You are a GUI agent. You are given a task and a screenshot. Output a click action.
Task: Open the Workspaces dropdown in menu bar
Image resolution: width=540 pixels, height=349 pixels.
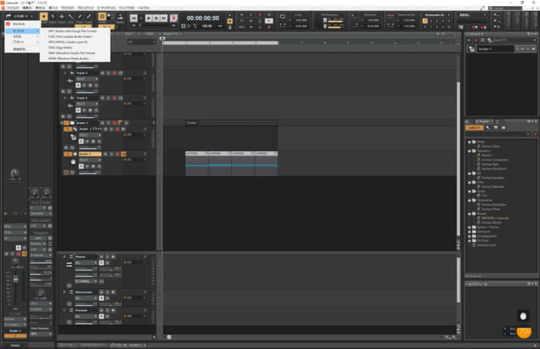pyautogui.click(x=506, y=7)
